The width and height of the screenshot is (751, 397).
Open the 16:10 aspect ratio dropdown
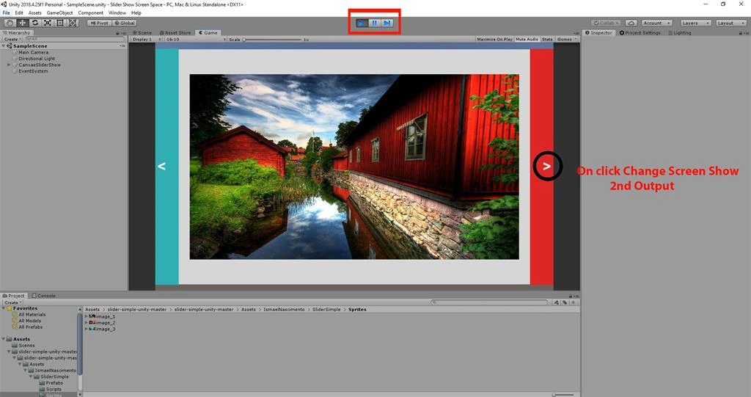coord(195,40)
